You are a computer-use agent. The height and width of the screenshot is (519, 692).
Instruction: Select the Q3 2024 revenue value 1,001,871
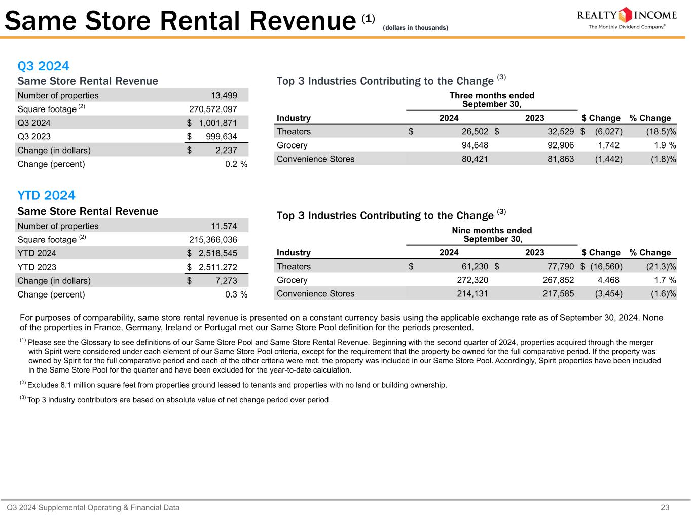(x=217, y=123)
